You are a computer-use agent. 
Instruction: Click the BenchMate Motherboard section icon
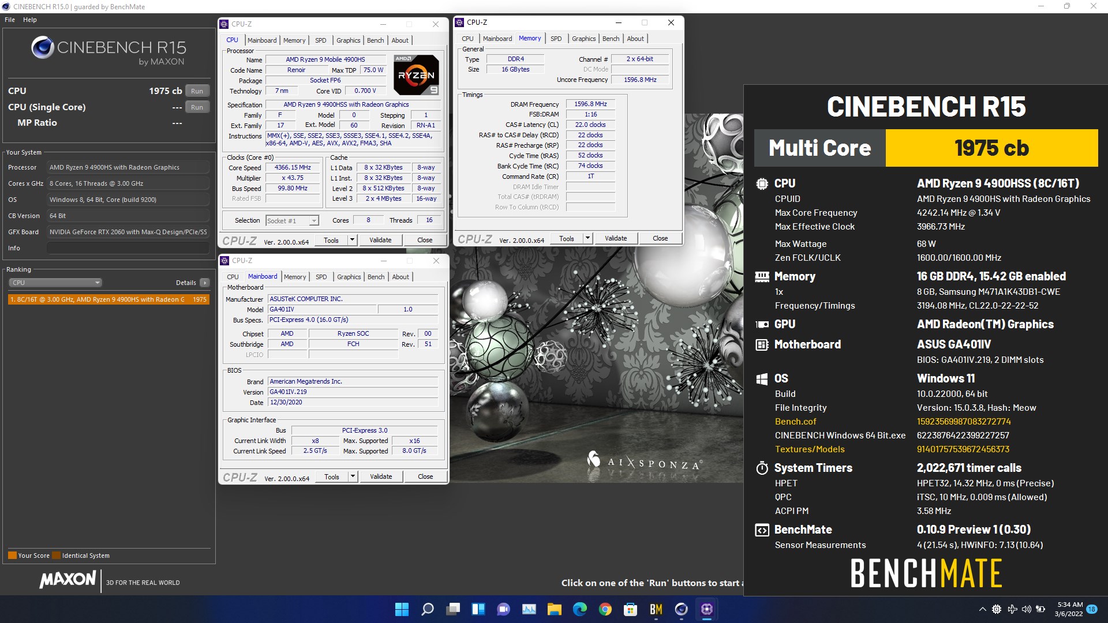(762, 345)
